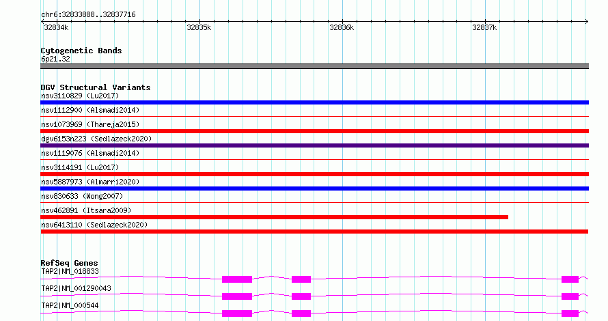Open the DGV Structural Variants track heading
This screenshot has height=321, width=608.
[96, 87]
